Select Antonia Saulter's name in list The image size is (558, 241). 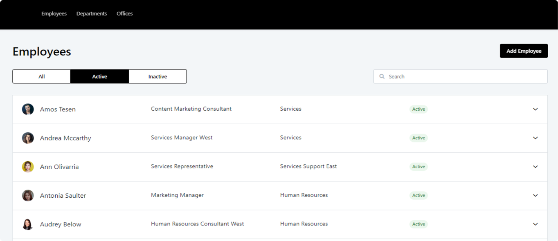[63, 196]
